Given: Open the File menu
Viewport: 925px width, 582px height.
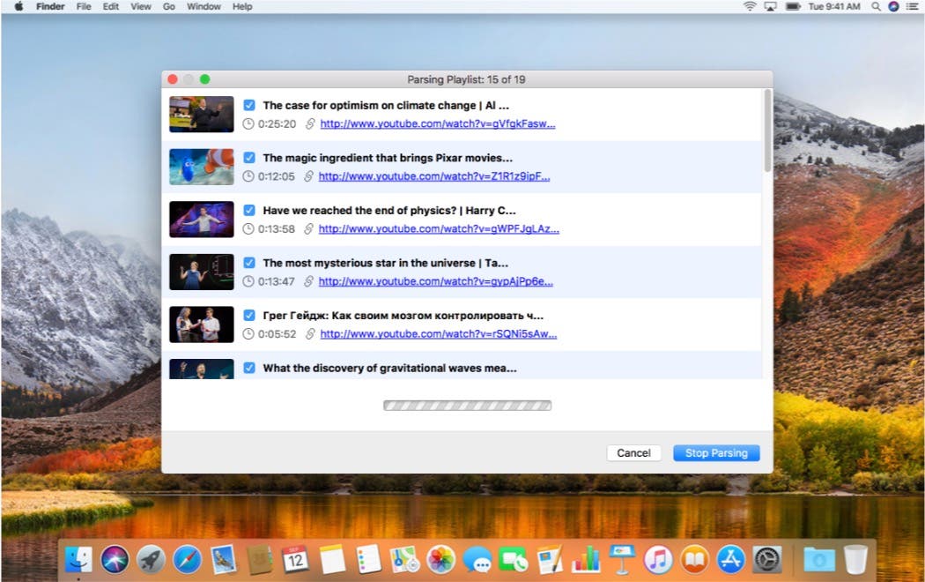Looking at the screenshot, I should tap(84, 6).
